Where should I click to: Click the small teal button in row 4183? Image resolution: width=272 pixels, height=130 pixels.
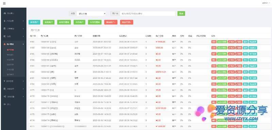coord(245,66)
